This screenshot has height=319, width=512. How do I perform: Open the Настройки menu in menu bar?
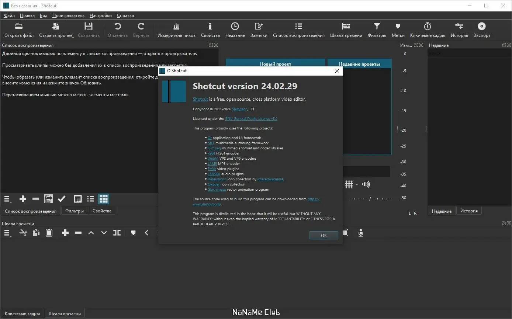pyautogui.click(x=100, y=15)
